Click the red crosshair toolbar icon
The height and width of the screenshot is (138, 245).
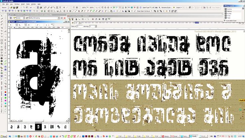click(134, 8)
